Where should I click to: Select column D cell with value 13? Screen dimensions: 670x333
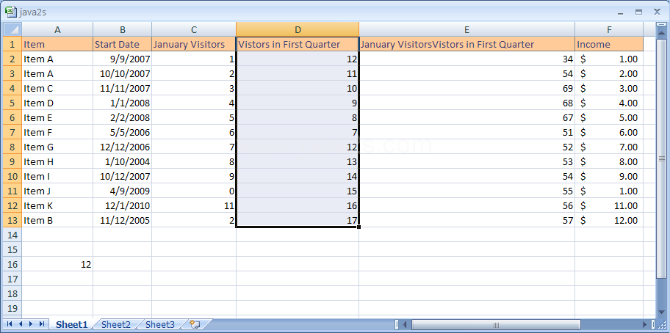coord(298,161)
